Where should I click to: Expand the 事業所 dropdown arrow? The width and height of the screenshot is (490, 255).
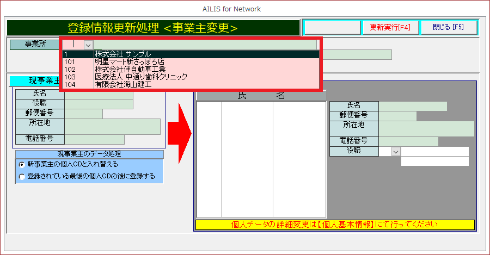89,45
